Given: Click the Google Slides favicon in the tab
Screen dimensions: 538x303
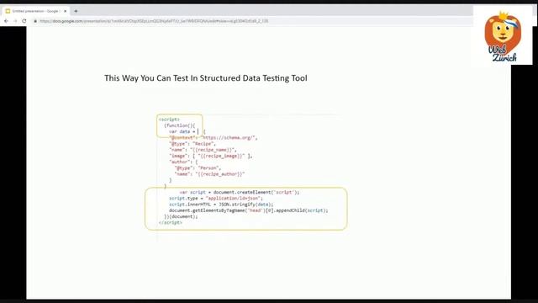Looking at the screenshot, I should click(8, 11).
